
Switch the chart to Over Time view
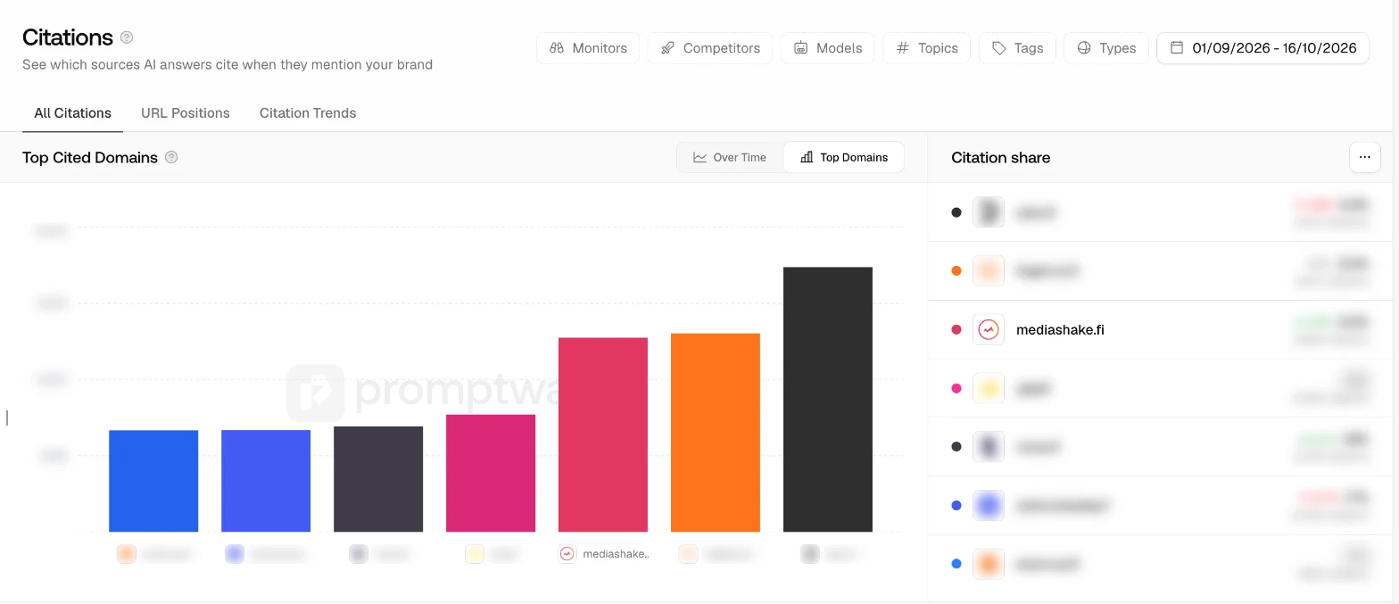(x=730, y=157)
